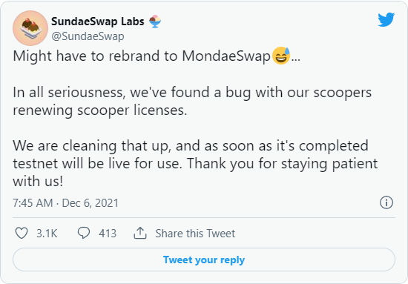Click the MondaeSwap rebrand sentence
The width and height of the screenshot is (408, 284).
[157, 56]
